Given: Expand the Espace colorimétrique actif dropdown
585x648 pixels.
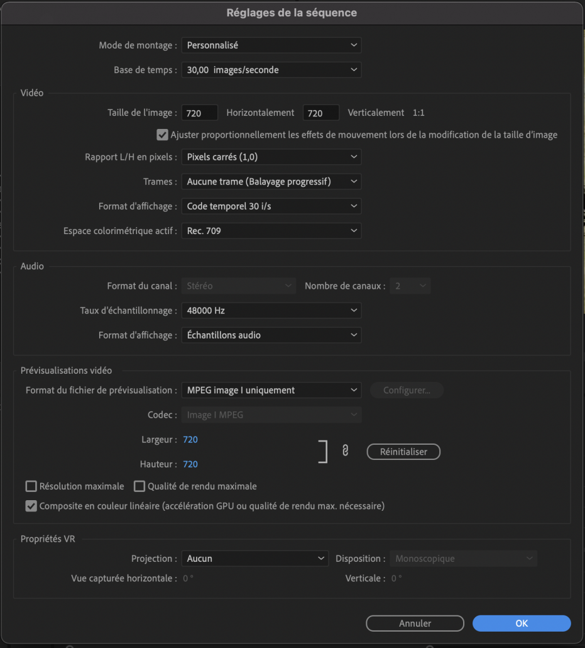Looking at the screenshot, I should pos(271,231).
